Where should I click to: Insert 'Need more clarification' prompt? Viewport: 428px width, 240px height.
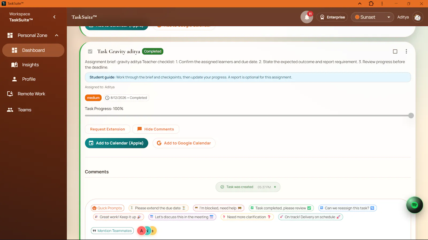247,217
